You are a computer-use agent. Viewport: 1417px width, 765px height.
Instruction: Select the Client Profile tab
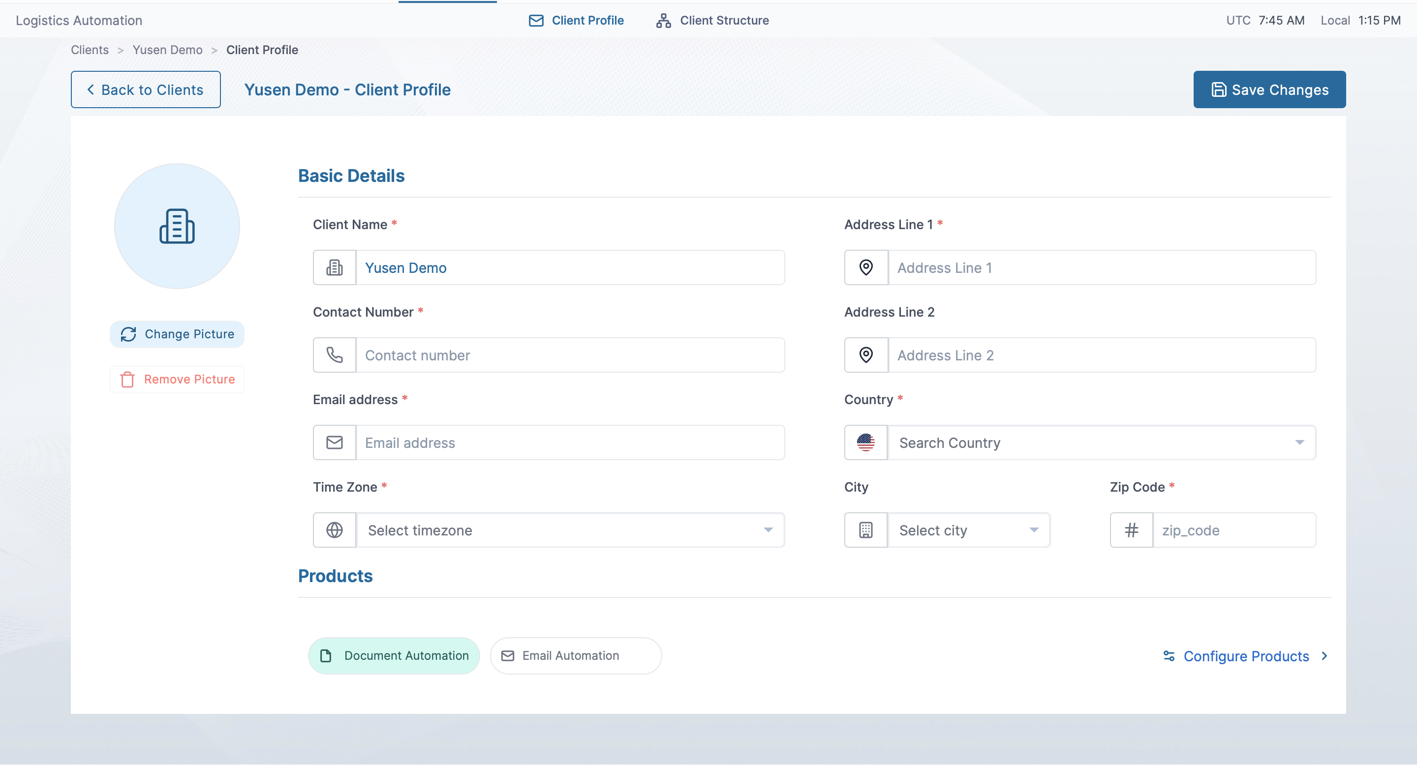[x=576, y=20]
